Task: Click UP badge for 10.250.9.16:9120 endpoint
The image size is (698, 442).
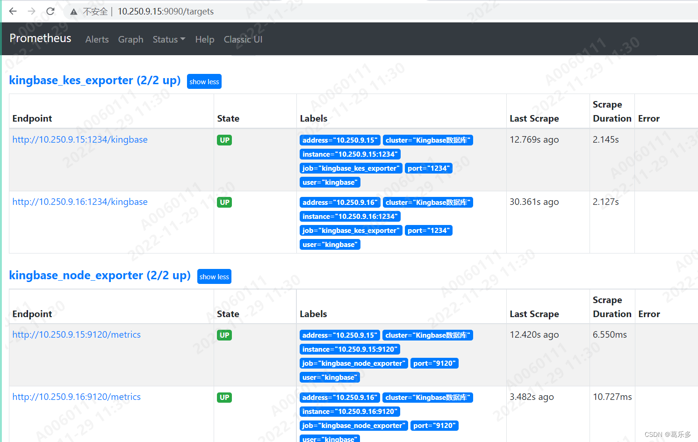Action: 225,397
